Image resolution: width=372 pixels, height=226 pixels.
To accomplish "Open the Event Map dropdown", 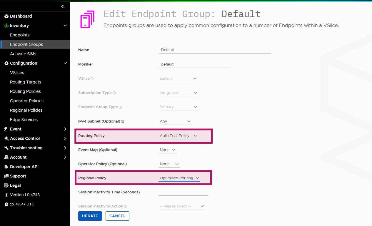I will tap(168, 150).
